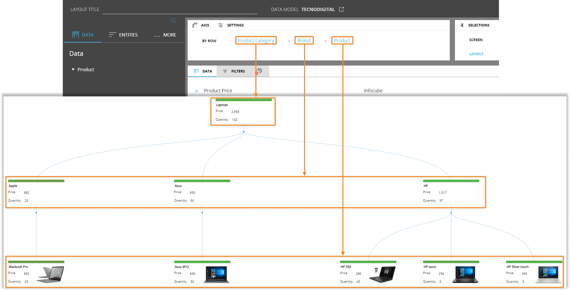Click the green bar on Laptops node
This screenshot has height=291, width=570.
click(244, 100)
